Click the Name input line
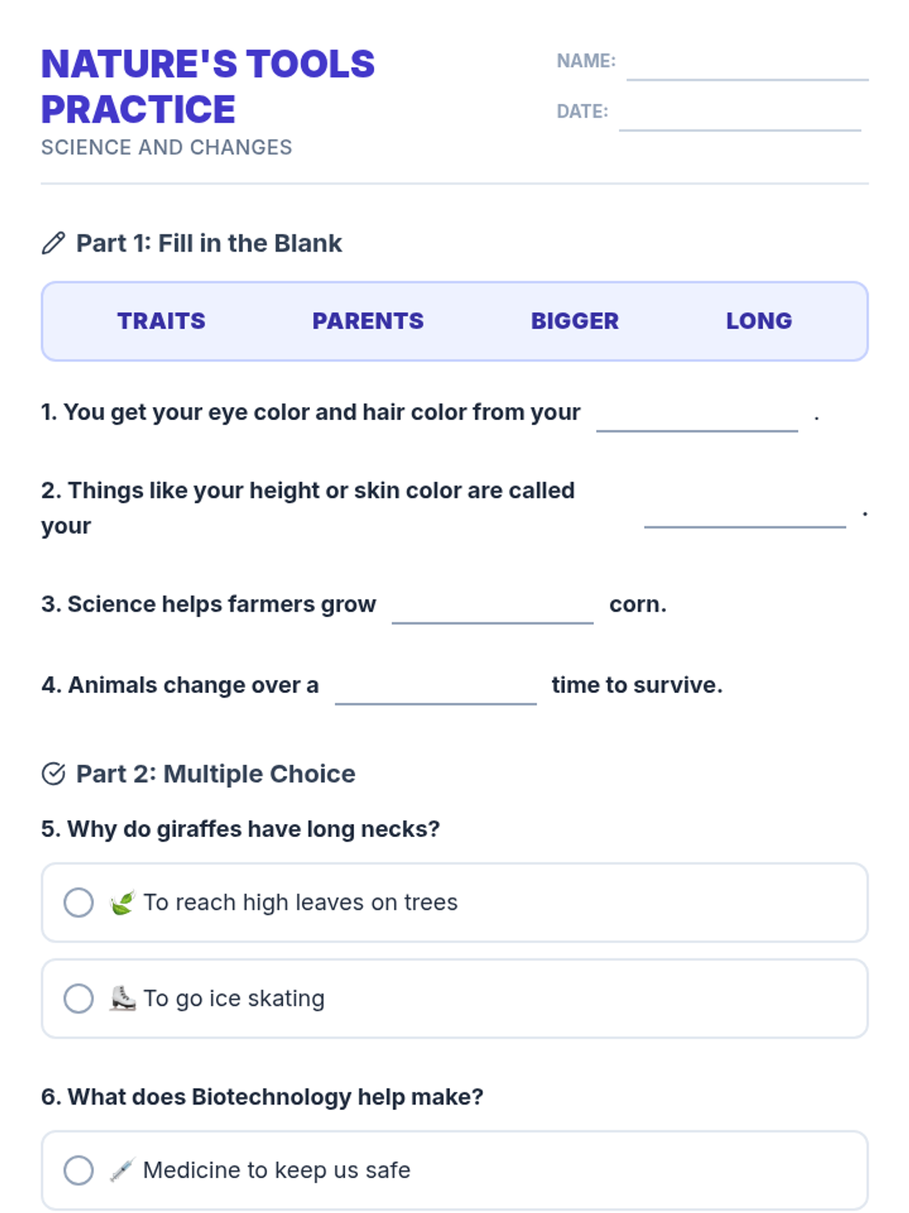This screenshot has width=909, height=1213. (x=747, y=64)
